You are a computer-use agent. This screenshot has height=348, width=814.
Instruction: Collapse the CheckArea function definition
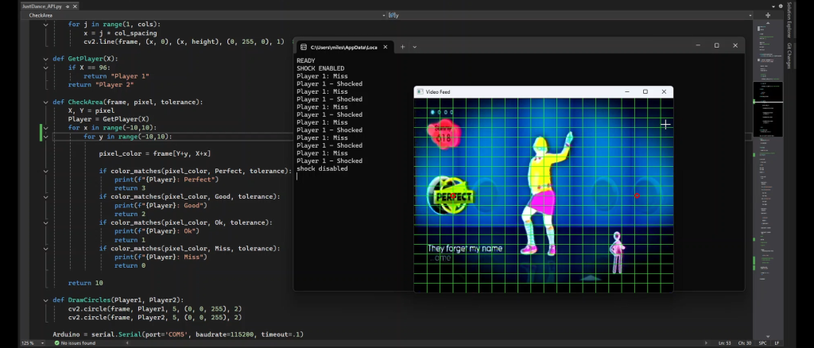tap(45, 102)
